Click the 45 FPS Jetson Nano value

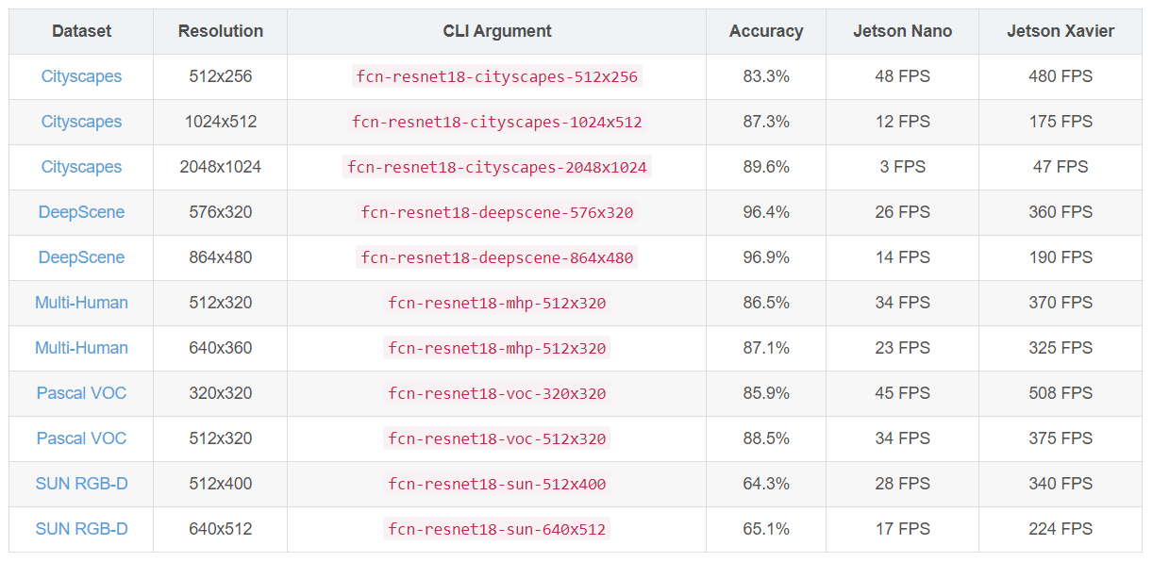coord(903,393)
